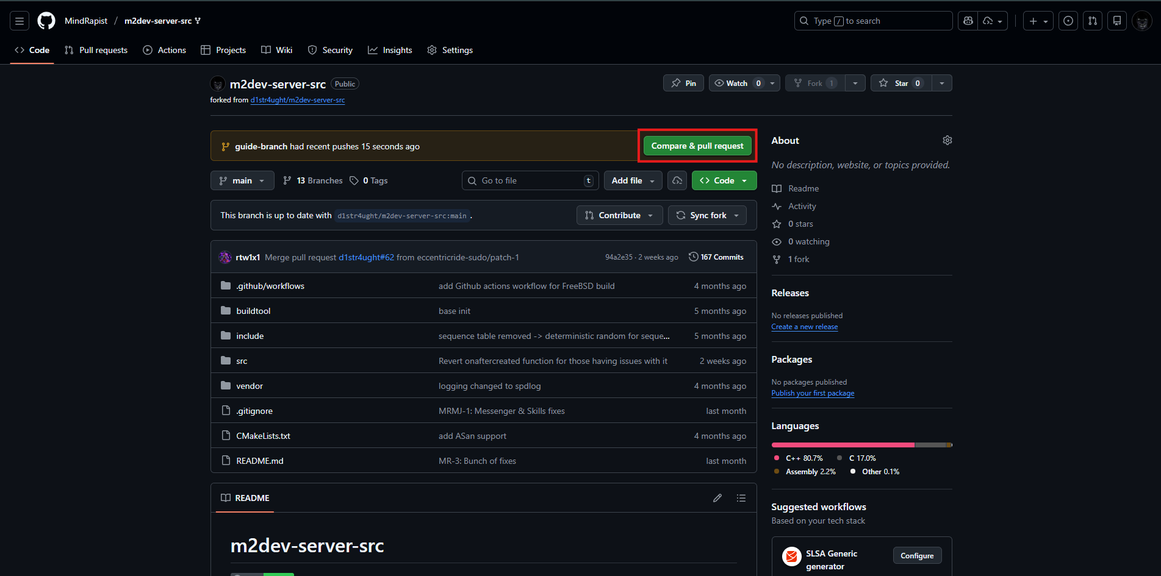Pin this repository to profile
Image resolution: width=1161 pixels, height=576 pixels.
tap(683, 83)
